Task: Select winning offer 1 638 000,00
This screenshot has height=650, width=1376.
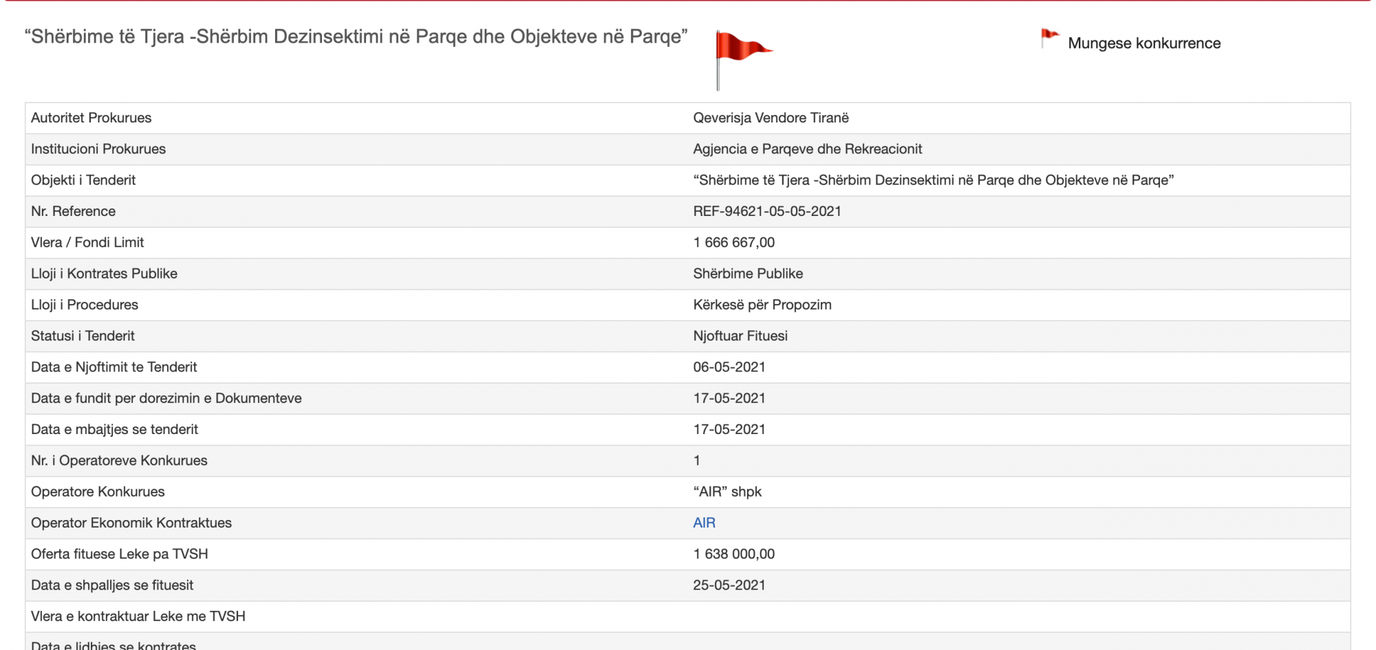Action: [733, 554]
